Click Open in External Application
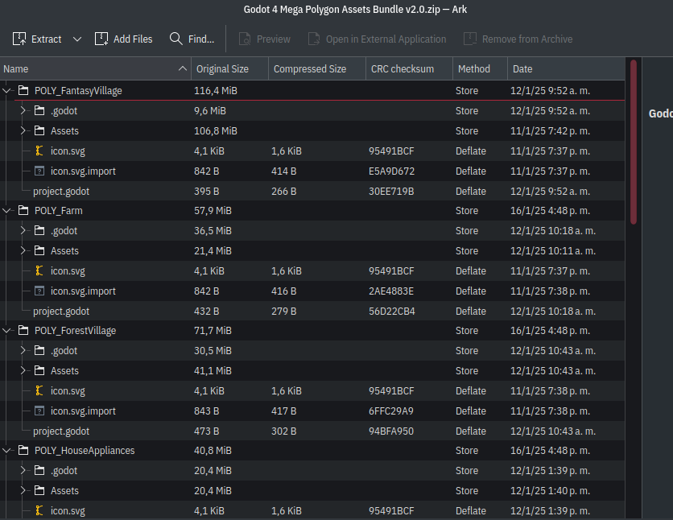Screen dimensions: 673x520 coord(378,39)
